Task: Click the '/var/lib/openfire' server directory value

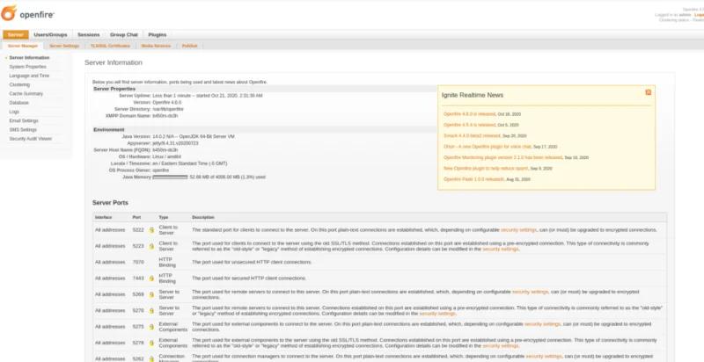Action: [x=168, y=109]
